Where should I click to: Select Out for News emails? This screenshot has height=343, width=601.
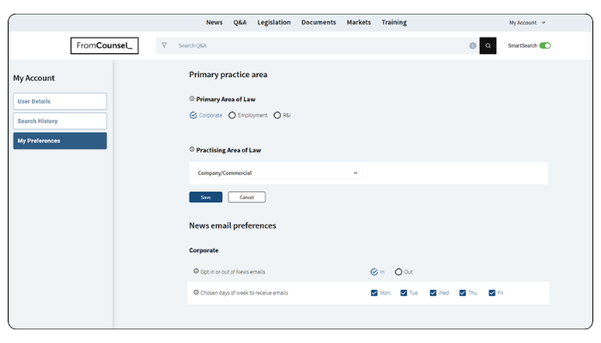pyautogui.click(x=398, y=272)
